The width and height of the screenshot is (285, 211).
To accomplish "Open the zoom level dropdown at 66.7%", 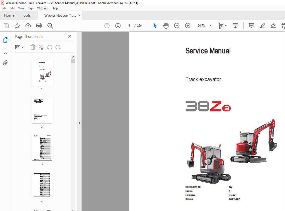I will 211,26.
